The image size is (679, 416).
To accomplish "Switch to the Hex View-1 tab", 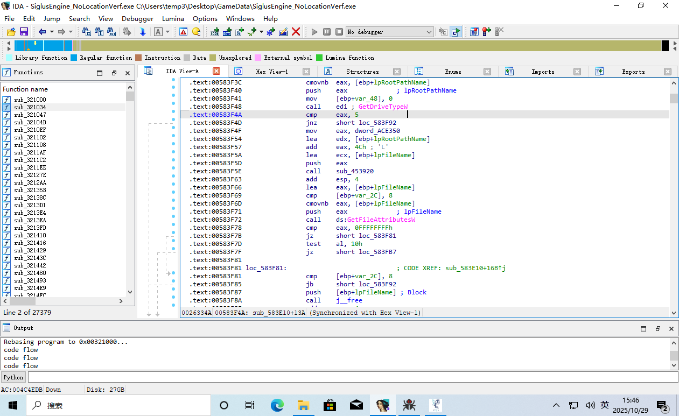I will point(271,72).
